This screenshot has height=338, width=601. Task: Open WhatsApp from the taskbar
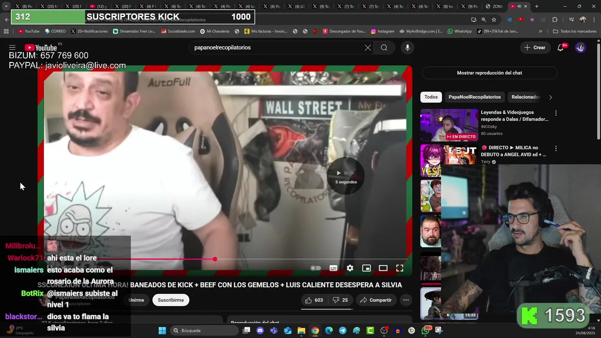tap(426, 330)
